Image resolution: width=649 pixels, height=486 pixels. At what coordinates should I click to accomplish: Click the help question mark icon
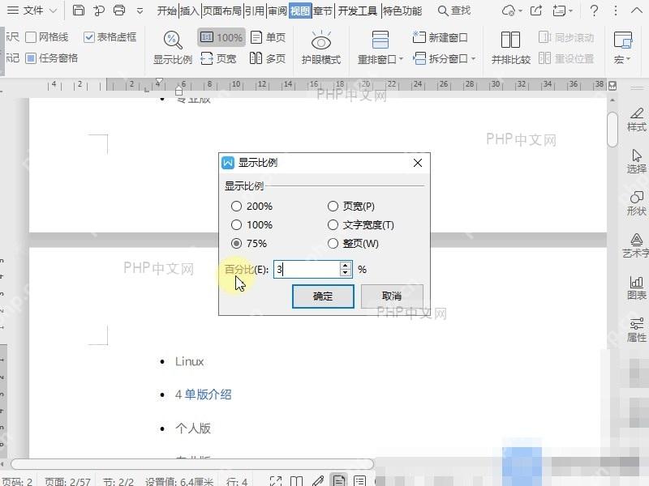[594, 11]
